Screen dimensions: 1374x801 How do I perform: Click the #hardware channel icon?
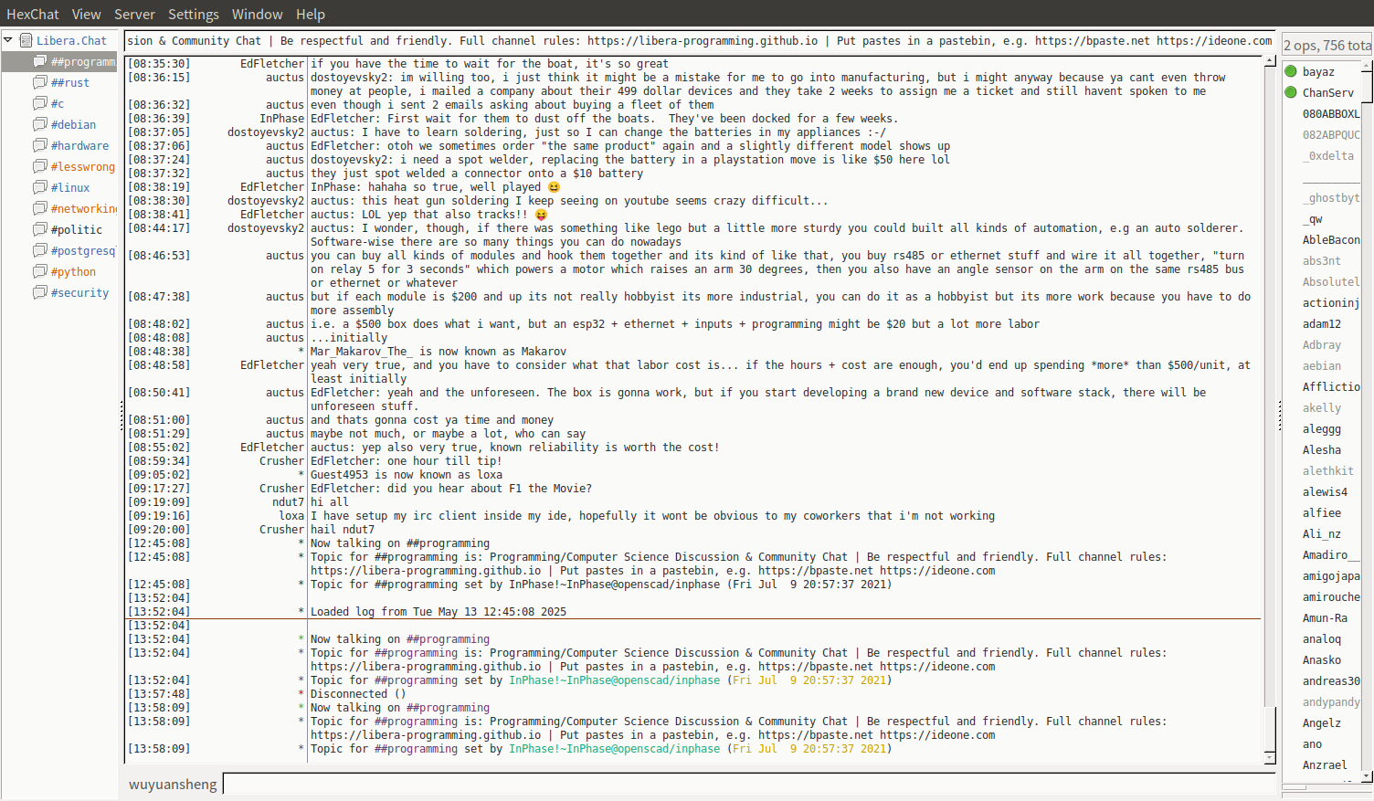click(x=40, y=145)
